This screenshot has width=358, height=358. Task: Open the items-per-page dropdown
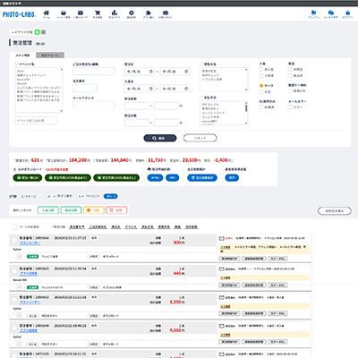(x=51, y=196)
